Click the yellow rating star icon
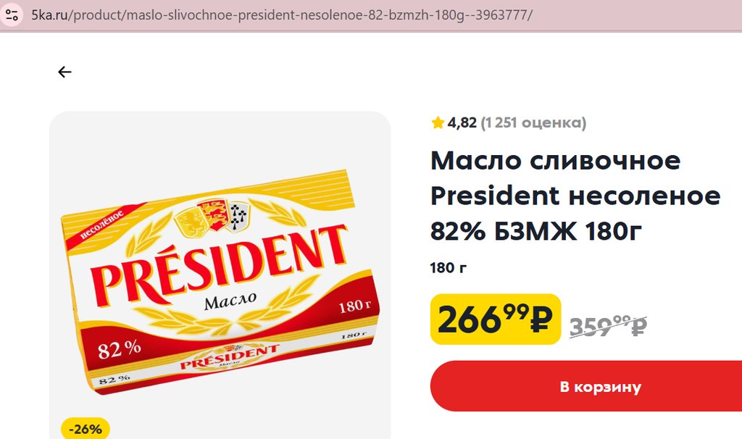Screen dimensions: 742x439 tap(438, 123)
